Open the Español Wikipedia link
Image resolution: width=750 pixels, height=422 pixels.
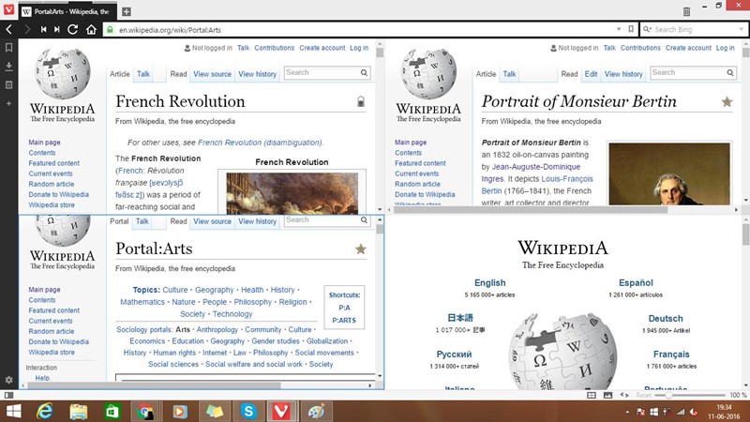coord(636,283)
